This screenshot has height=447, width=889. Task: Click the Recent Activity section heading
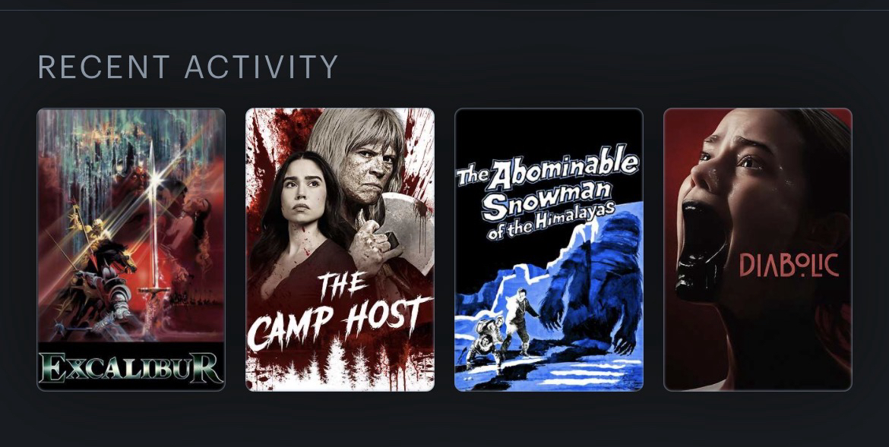188,68
